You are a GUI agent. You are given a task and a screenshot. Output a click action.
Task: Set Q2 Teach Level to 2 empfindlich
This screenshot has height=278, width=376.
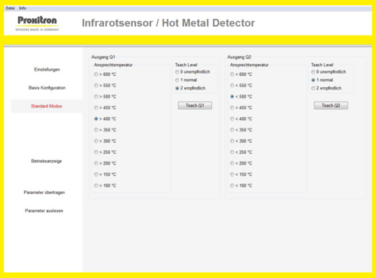[x=326, y=88]
